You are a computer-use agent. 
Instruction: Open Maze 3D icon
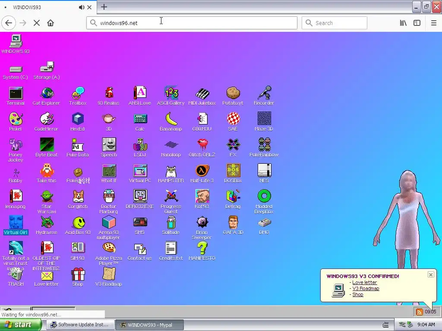264,122
